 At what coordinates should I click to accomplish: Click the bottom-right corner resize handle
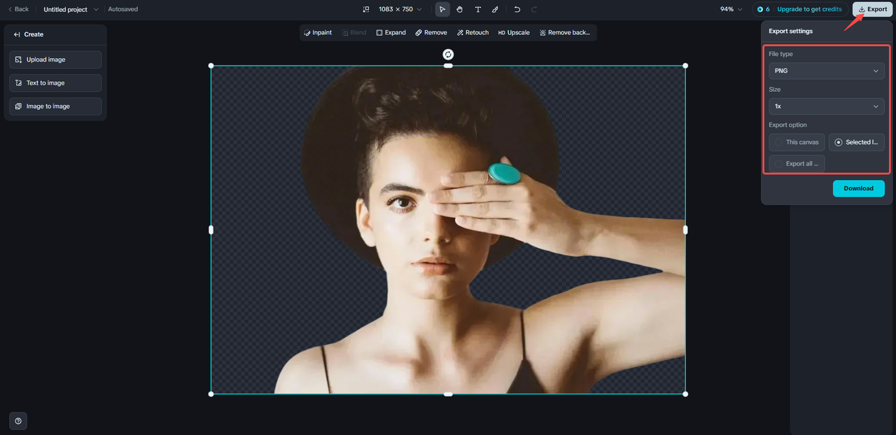point(685,394)
